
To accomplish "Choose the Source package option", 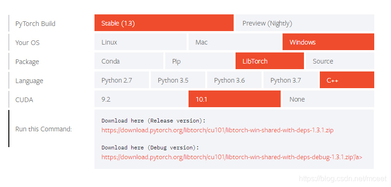I will pos(340,61).
